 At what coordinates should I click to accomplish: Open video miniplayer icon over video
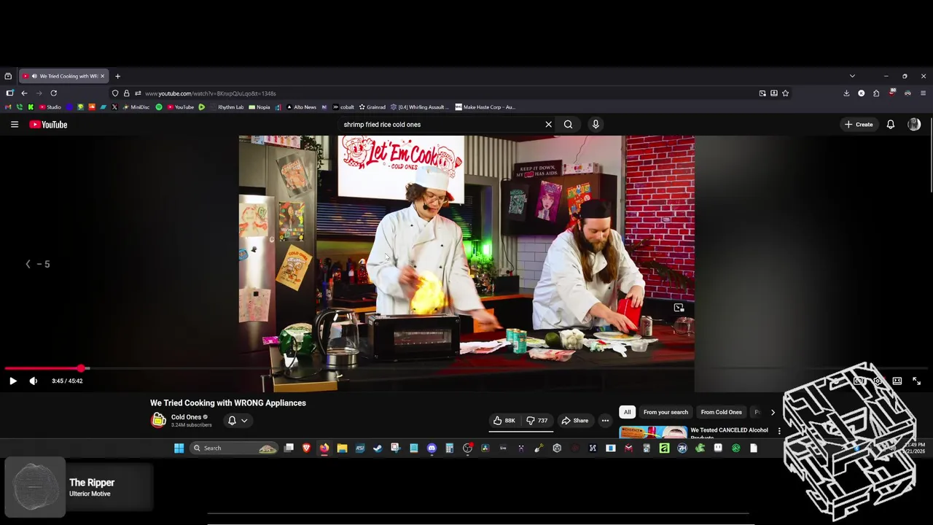tap(679, 308)
